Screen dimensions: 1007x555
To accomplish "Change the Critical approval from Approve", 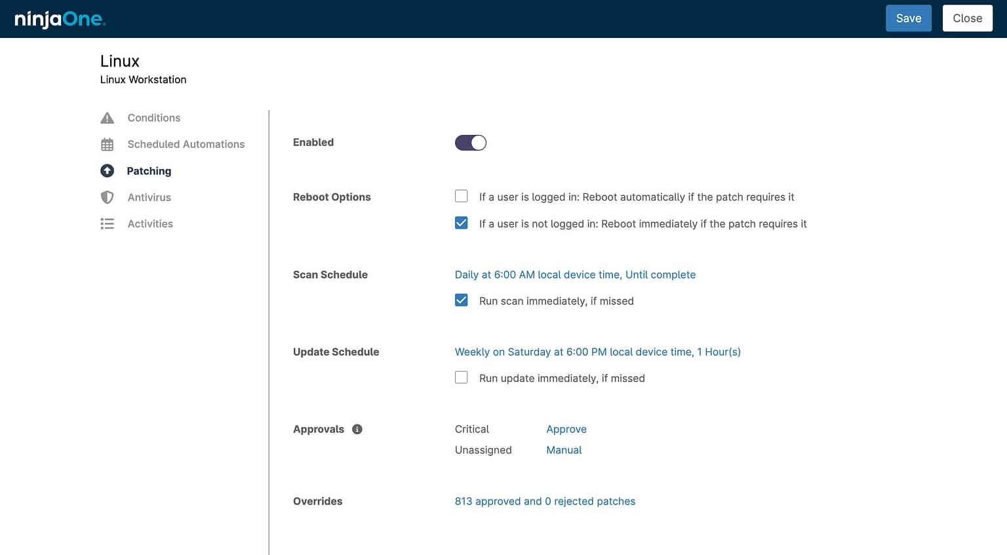I will coord(566,429).
